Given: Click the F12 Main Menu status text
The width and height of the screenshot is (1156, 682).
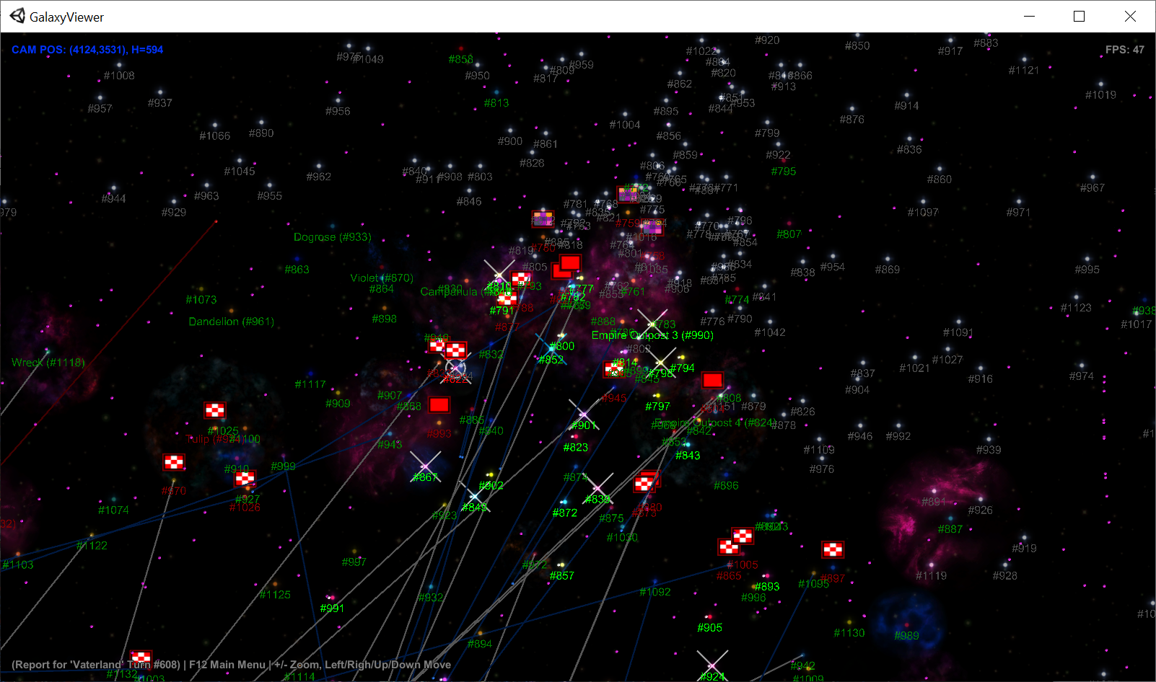Looking at the screenshot, I should click(x=227, y=665).
